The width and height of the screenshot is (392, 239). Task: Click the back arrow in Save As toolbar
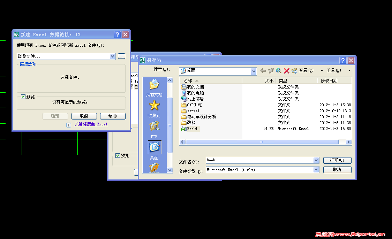(263, 71)
